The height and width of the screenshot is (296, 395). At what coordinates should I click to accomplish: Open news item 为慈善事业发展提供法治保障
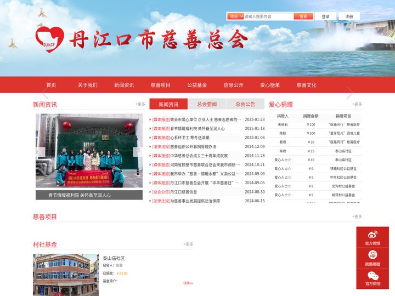(195, 201)
